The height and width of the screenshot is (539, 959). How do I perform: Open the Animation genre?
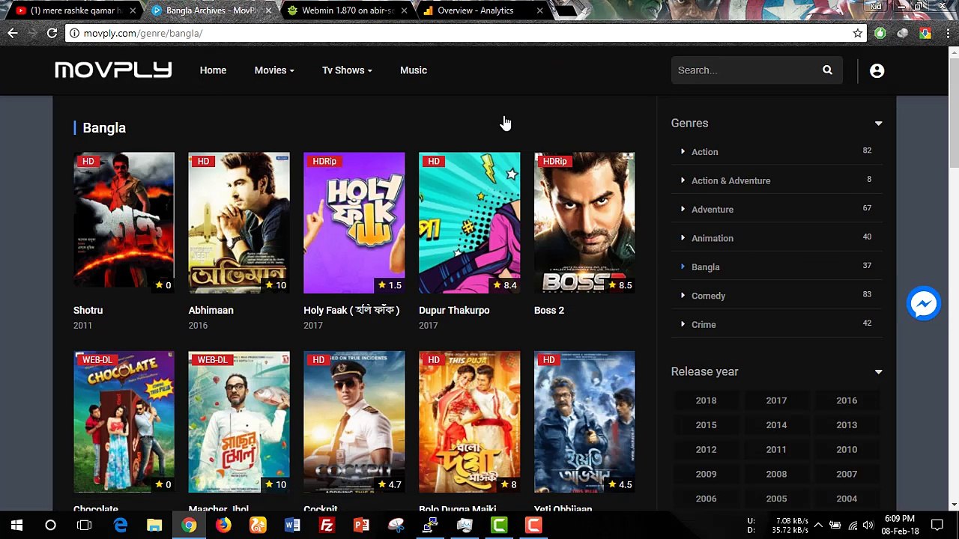click(713, 238)
